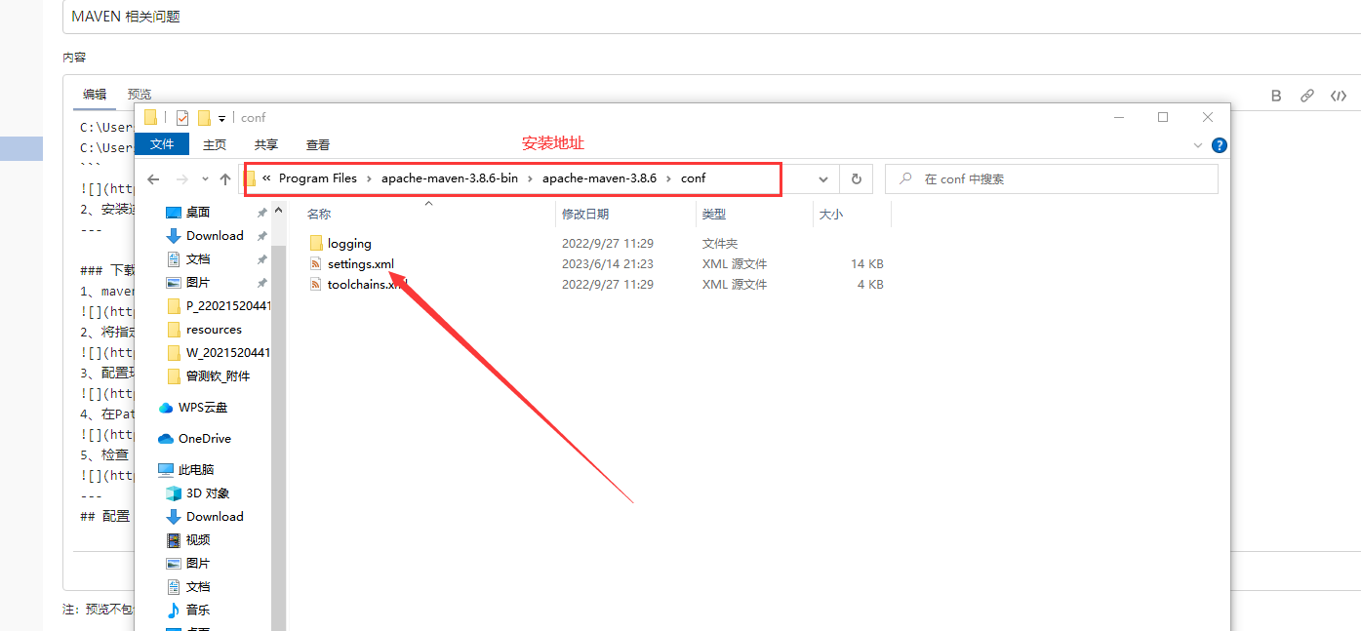The image size is (1361, 631).
Task: Open the 共享 ribbon tab
Action: pos(266,144)
